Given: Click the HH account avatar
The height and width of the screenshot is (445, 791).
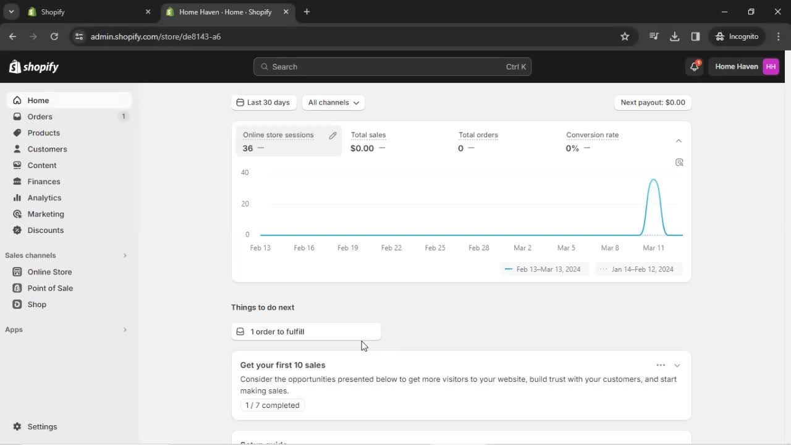Looking at the screenshot, I should [771, 67].
